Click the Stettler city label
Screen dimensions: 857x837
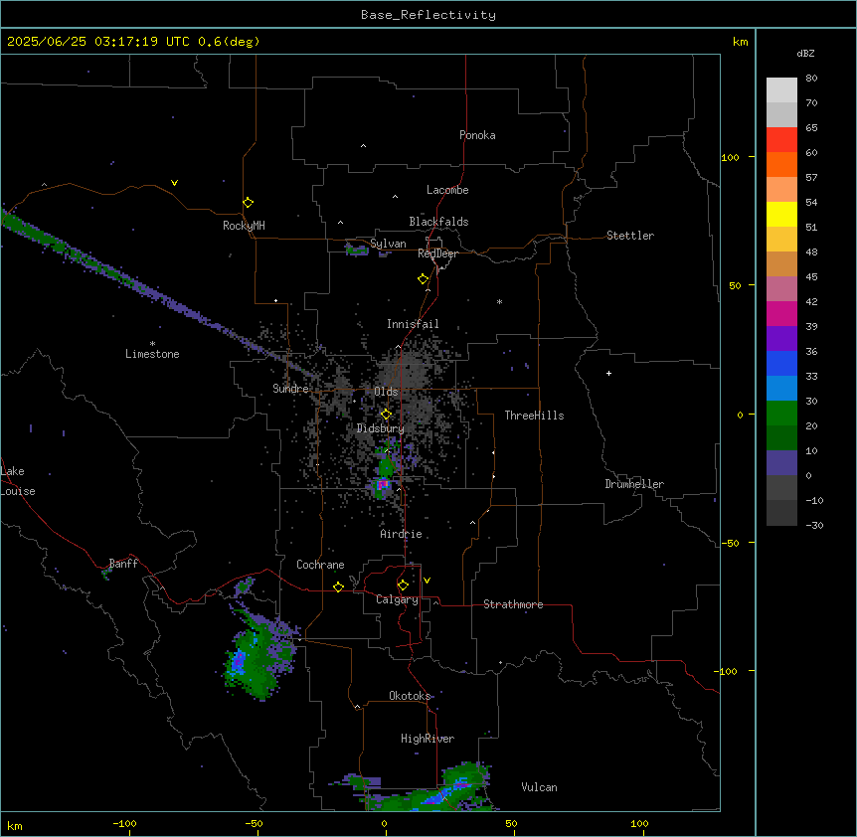pyautogui.click(x=630, y=236)
